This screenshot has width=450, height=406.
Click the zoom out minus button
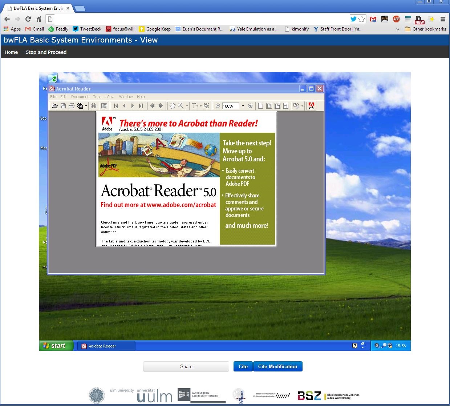coord(218,106)
